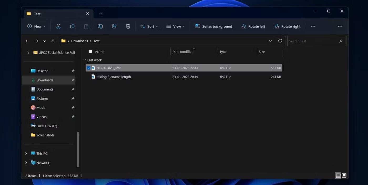Click Downloads in the address breadcrumb
Image resolution: width=368 pixels, height=185 pixels.
click(x=79, y=41)
